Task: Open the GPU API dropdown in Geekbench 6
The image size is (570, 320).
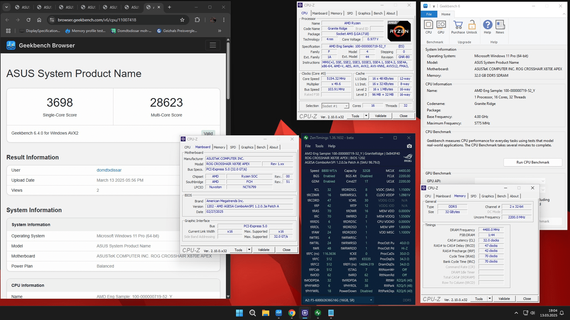Action: coord(510,181)
